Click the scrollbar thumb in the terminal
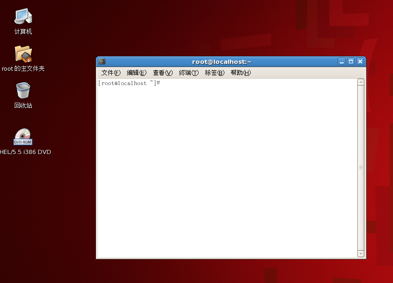Viewport: 393px width, 283px height. (x=360, y=166)
